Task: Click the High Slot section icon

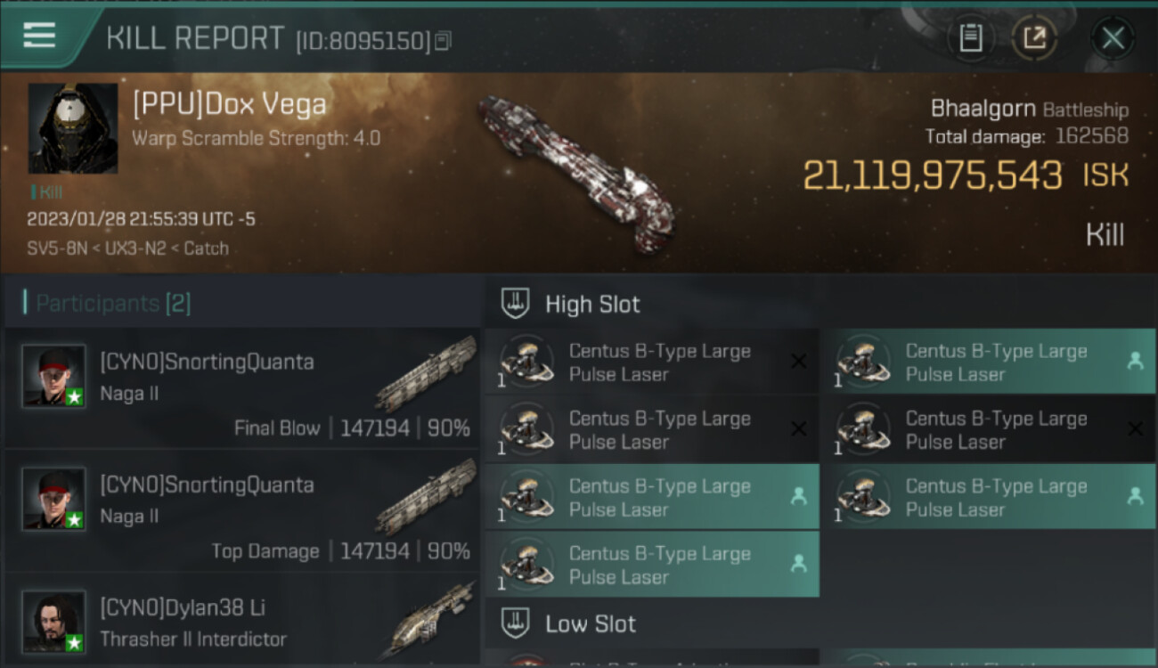Action: click(x=517, y=304)
